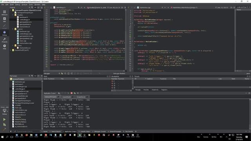The width and height of the screenshot is (251, 141).
Task: Click the Address column header in Threads view
Action: tap(150, 79)
